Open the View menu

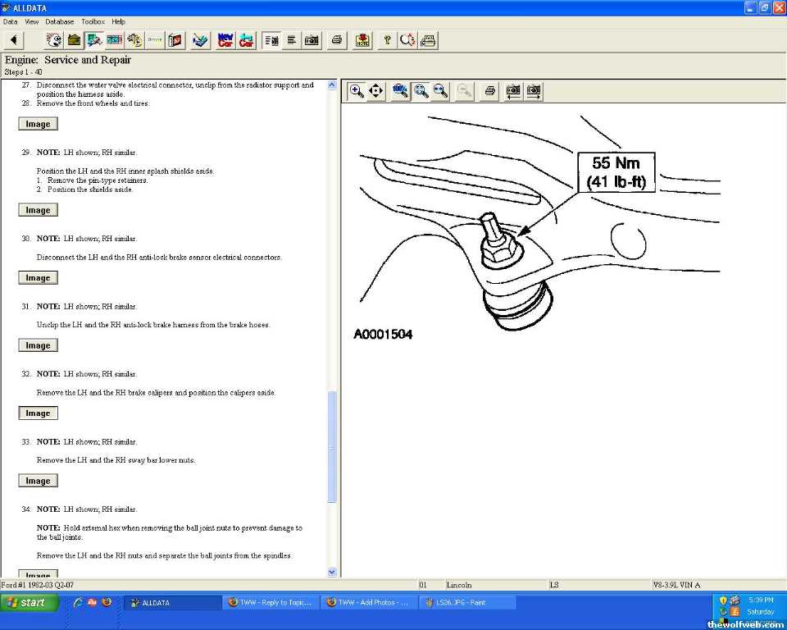click(32, 21)
